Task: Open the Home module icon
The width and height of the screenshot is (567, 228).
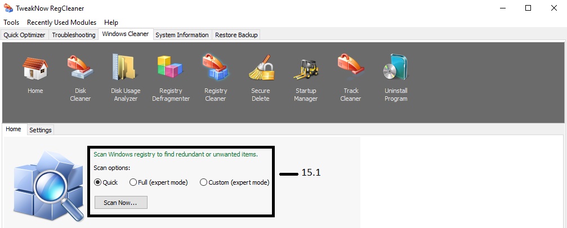Action: [35, 69]
